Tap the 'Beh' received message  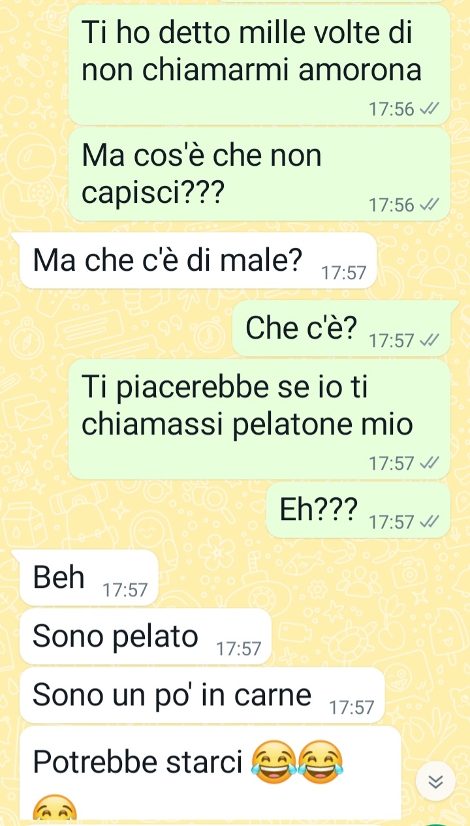(x=89, y=577)
